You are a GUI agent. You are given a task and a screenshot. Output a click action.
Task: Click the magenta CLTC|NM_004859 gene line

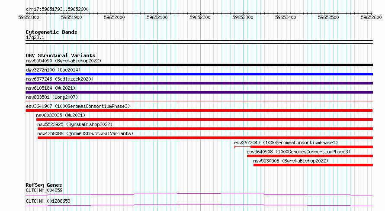click(199, 194)
